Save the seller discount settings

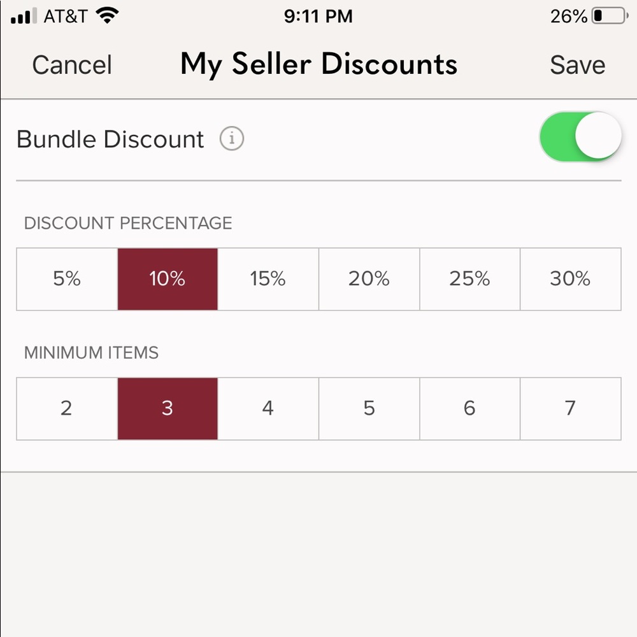coord(576,64)
